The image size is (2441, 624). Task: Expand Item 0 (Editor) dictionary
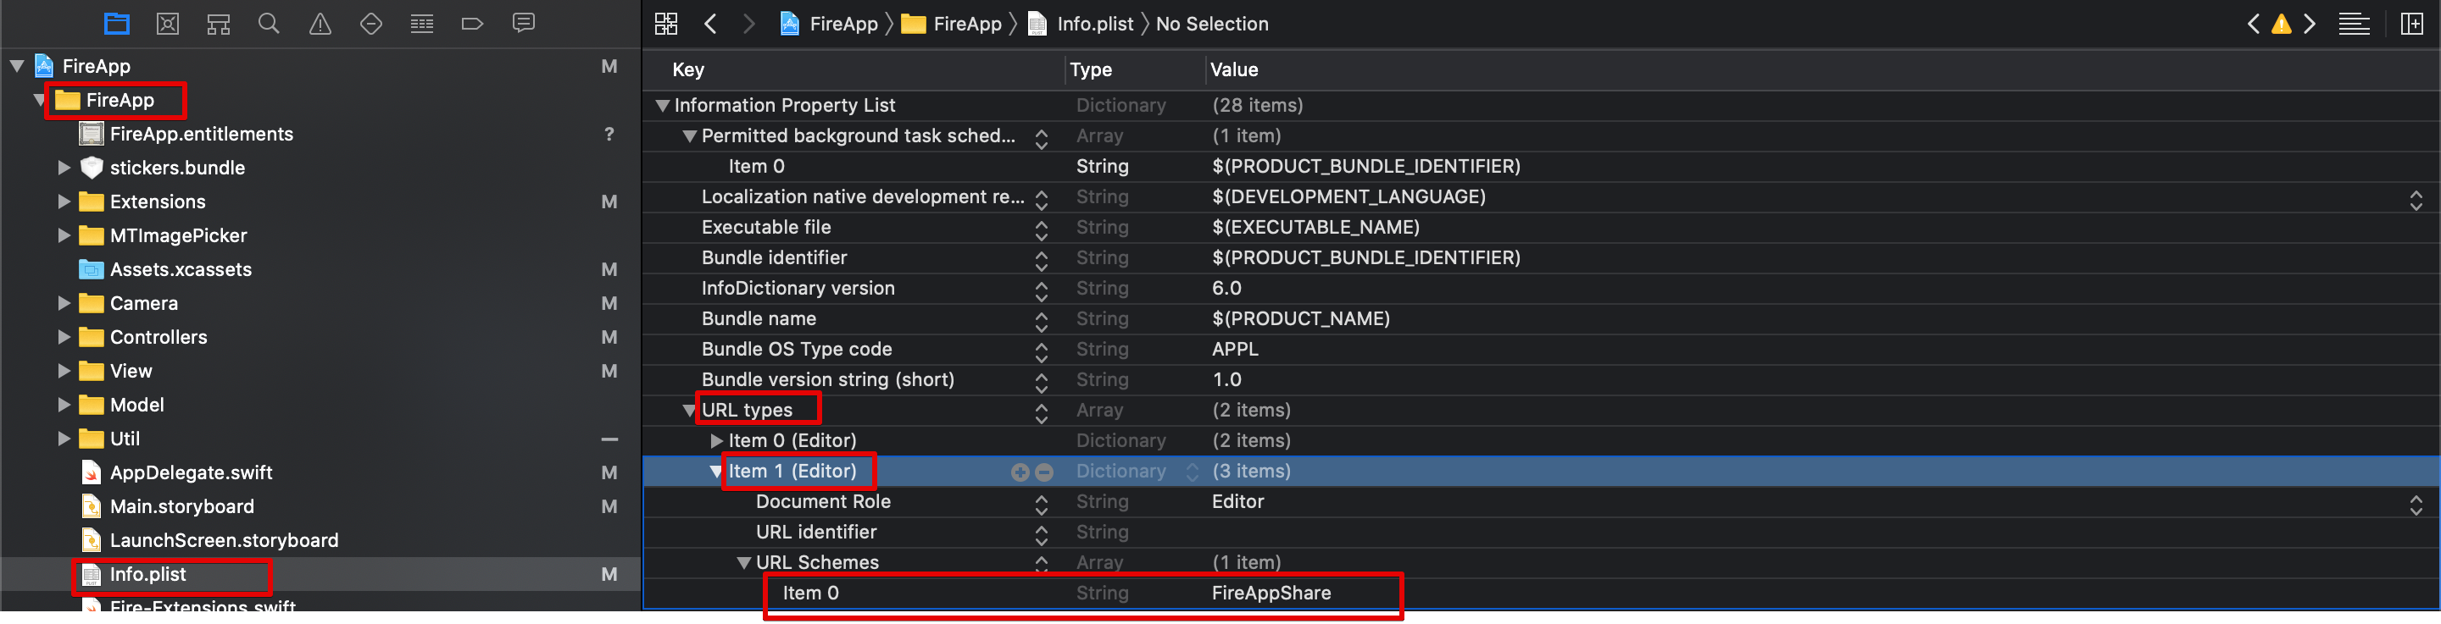tap(716, 441)
